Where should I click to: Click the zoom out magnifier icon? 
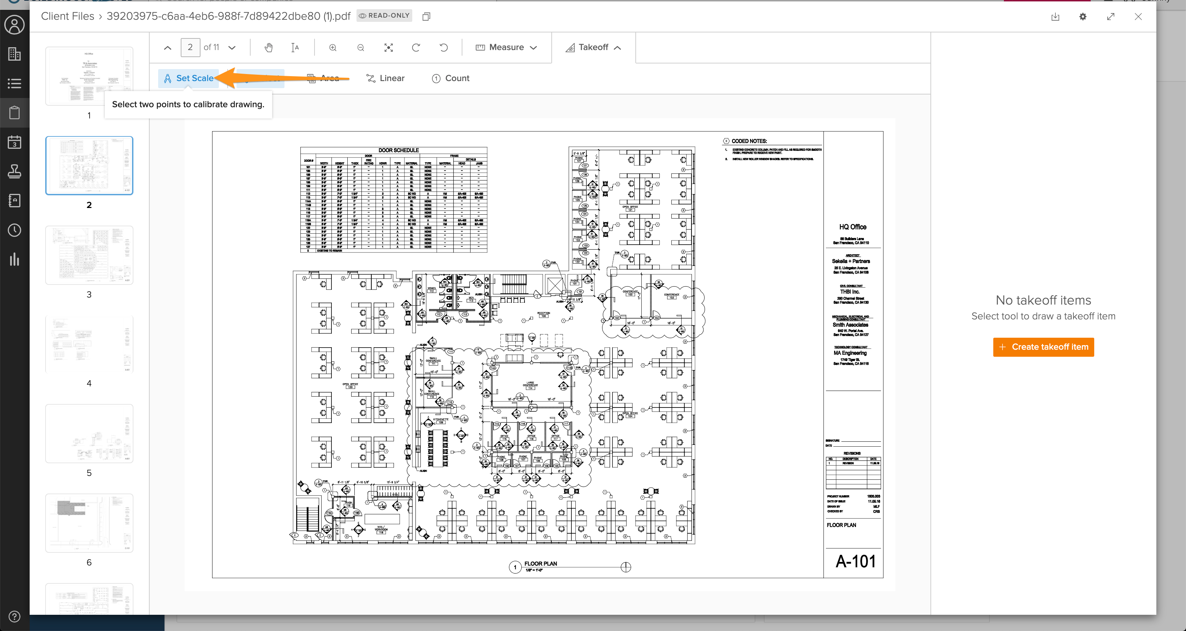[x=360, y=47]
